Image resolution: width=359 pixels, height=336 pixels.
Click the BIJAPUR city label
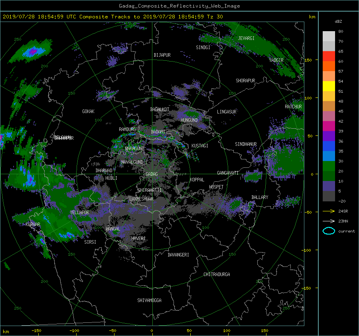[x=162, y=55]
